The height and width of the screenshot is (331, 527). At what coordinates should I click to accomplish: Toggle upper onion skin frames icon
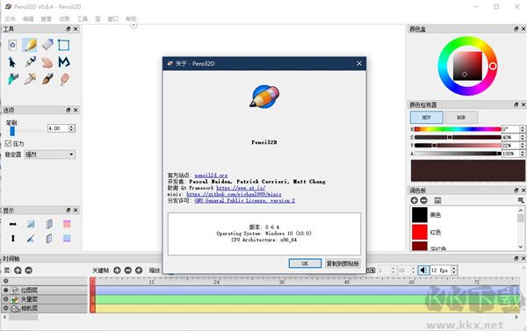(x=49, y=224)
